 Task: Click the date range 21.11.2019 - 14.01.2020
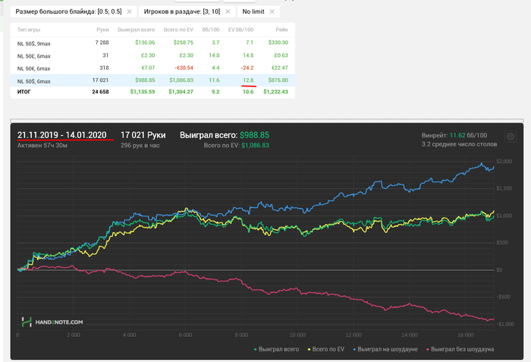click(x=62, y=135)
